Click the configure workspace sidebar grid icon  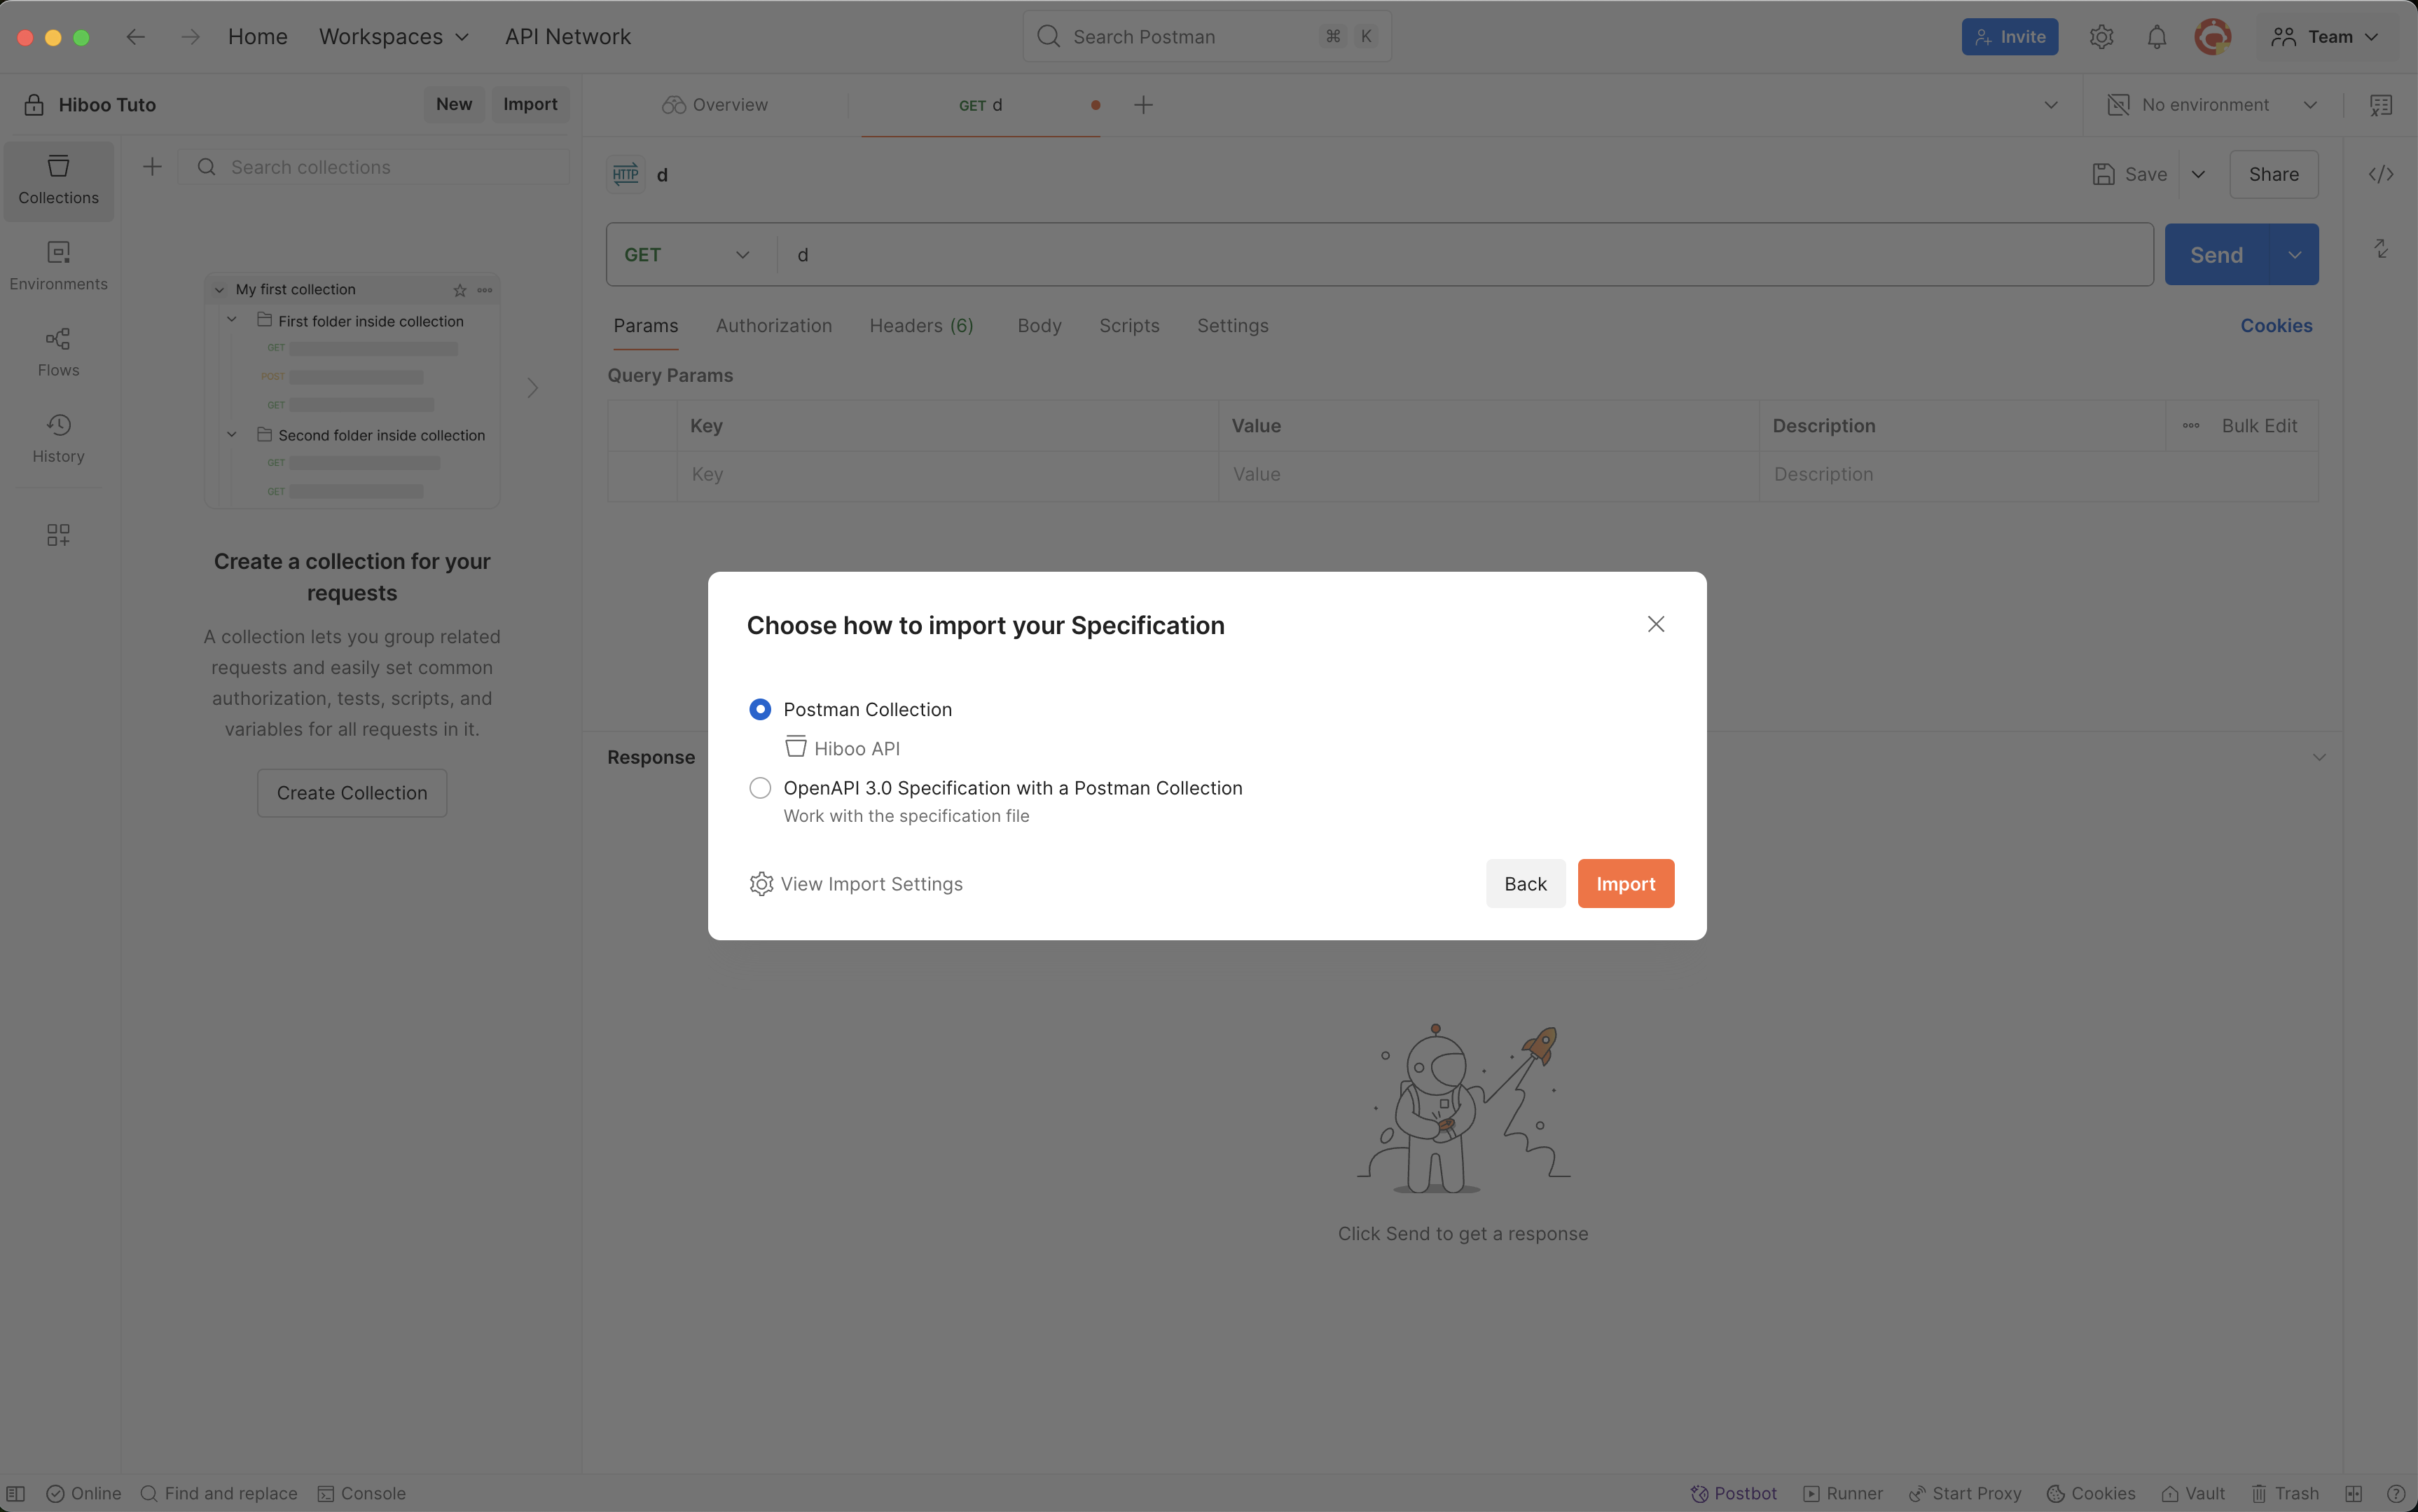[x=58, y=534]
